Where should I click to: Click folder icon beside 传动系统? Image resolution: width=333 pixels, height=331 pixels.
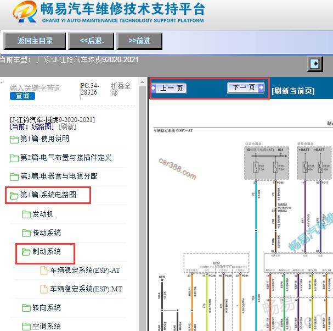26,233
